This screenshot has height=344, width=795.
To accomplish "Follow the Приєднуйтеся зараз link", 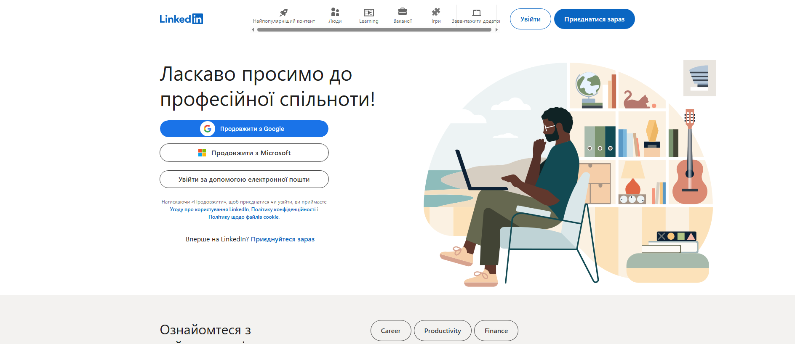I will 283,239.
